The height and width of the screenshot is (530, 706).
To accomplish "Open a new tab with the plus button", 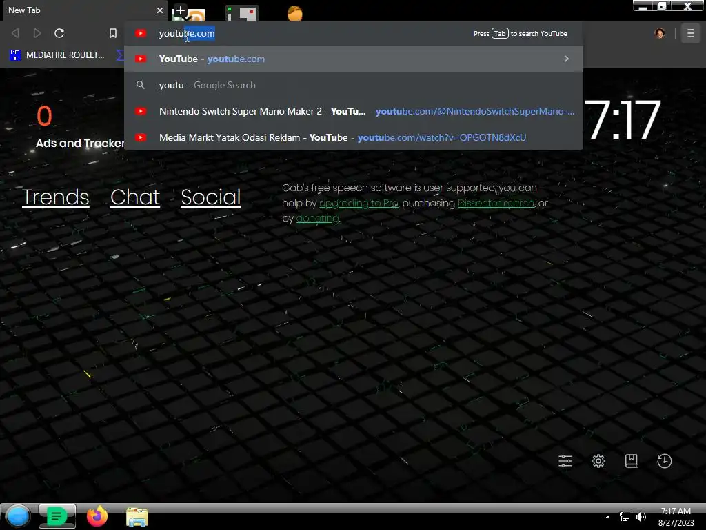I will click(180, 11).
